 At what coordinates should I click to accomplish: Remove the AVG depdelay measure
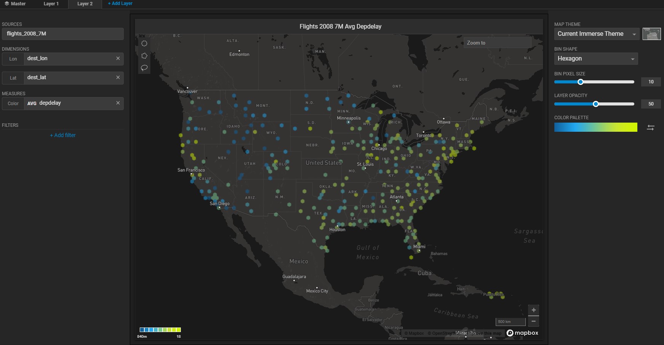click(x=118, y=103)
